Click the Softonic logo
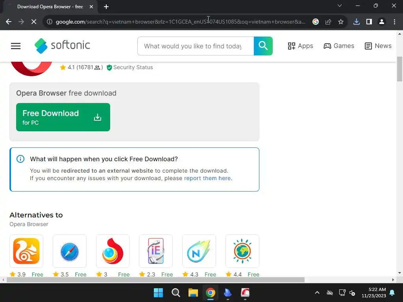This screenshot has height=302, width=403. click(x=62, y=46)
